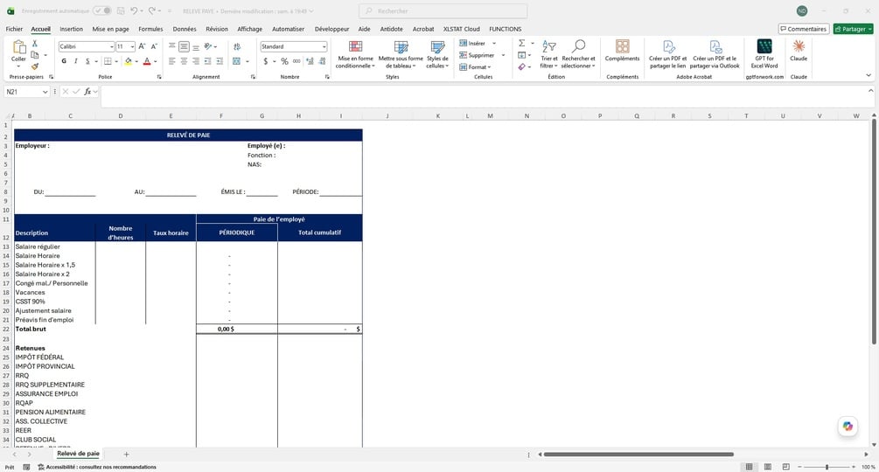Click the Commentaires button
Viewport: 879px width, 472px height.
coord(803,29)
